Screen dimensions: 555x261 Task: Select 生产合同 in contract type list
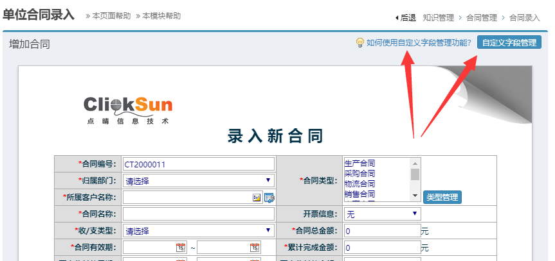click(x=359, y=164)
